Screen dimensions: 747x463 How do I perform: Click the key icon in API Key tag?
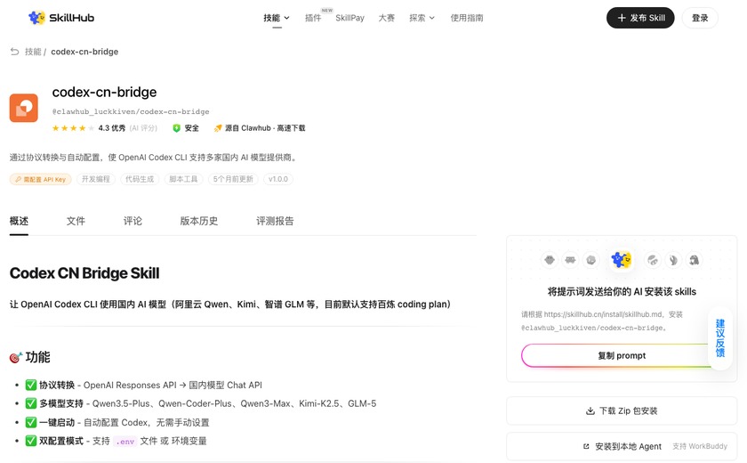(18, 179)
